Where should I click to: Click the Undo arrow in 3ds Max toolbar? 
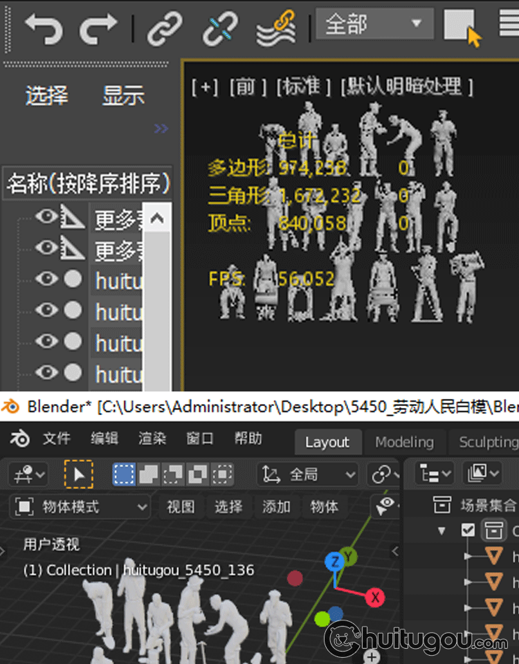[44, 28]
